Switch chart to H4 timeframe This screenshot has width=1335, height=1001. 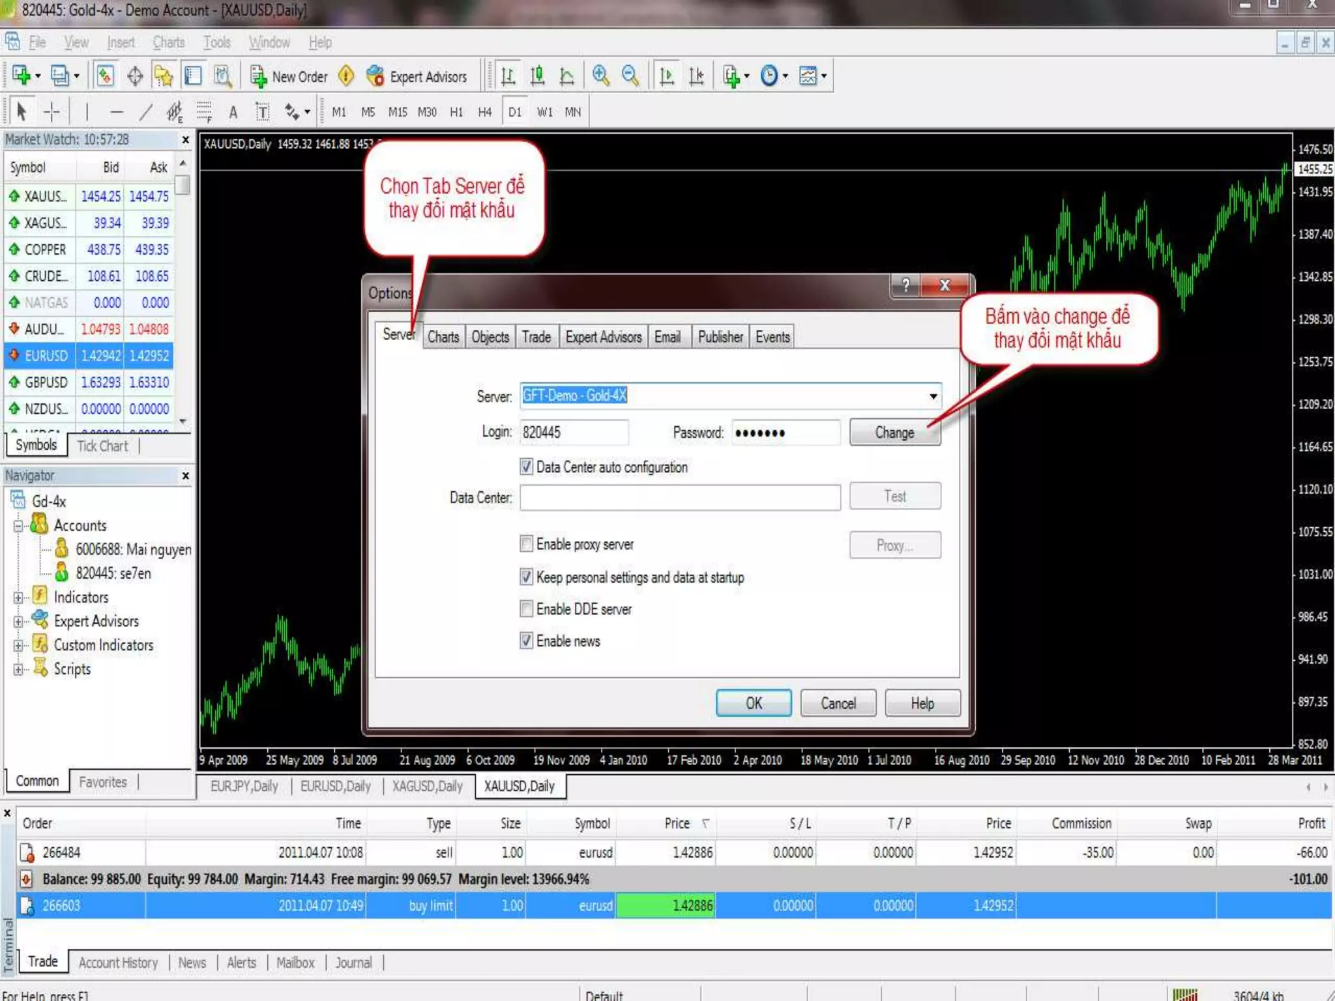[x=484, y=112]
